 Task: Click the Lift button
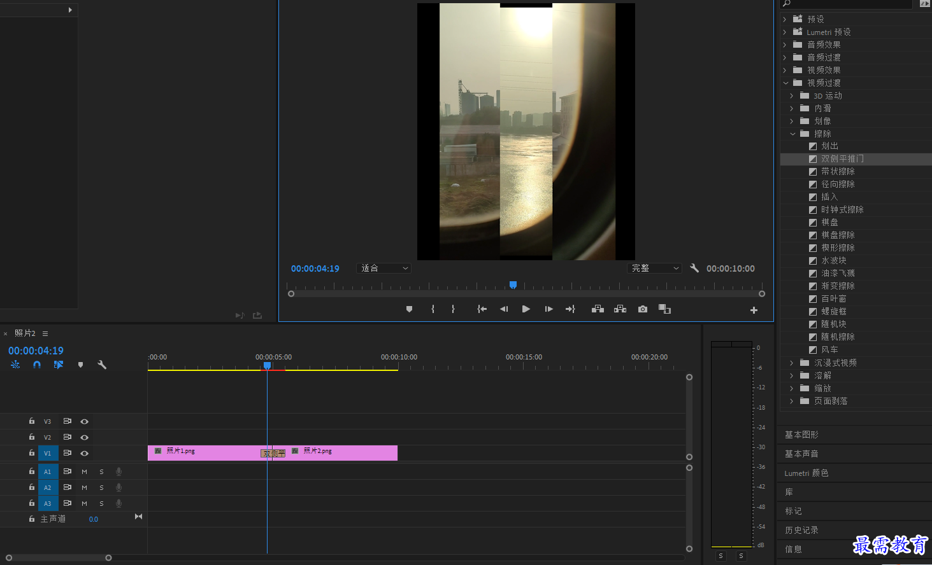point(598,309)
